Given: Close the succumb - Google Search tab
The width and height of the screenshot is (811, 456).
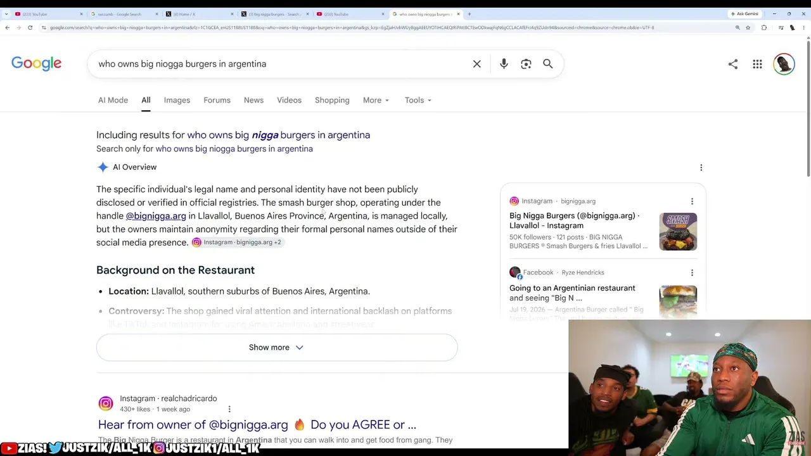Looking at the screenshot, I should [156, 14].
